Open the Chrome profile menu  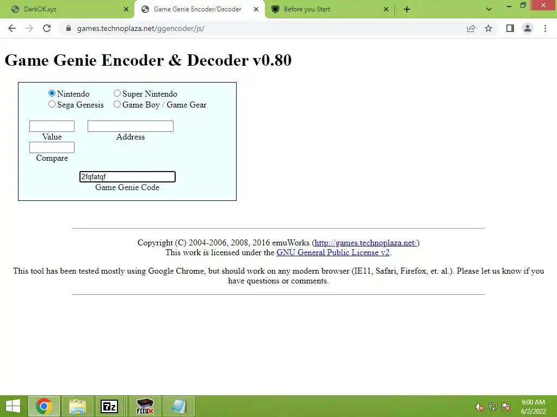pyautogui.click(x=528, y=28)
